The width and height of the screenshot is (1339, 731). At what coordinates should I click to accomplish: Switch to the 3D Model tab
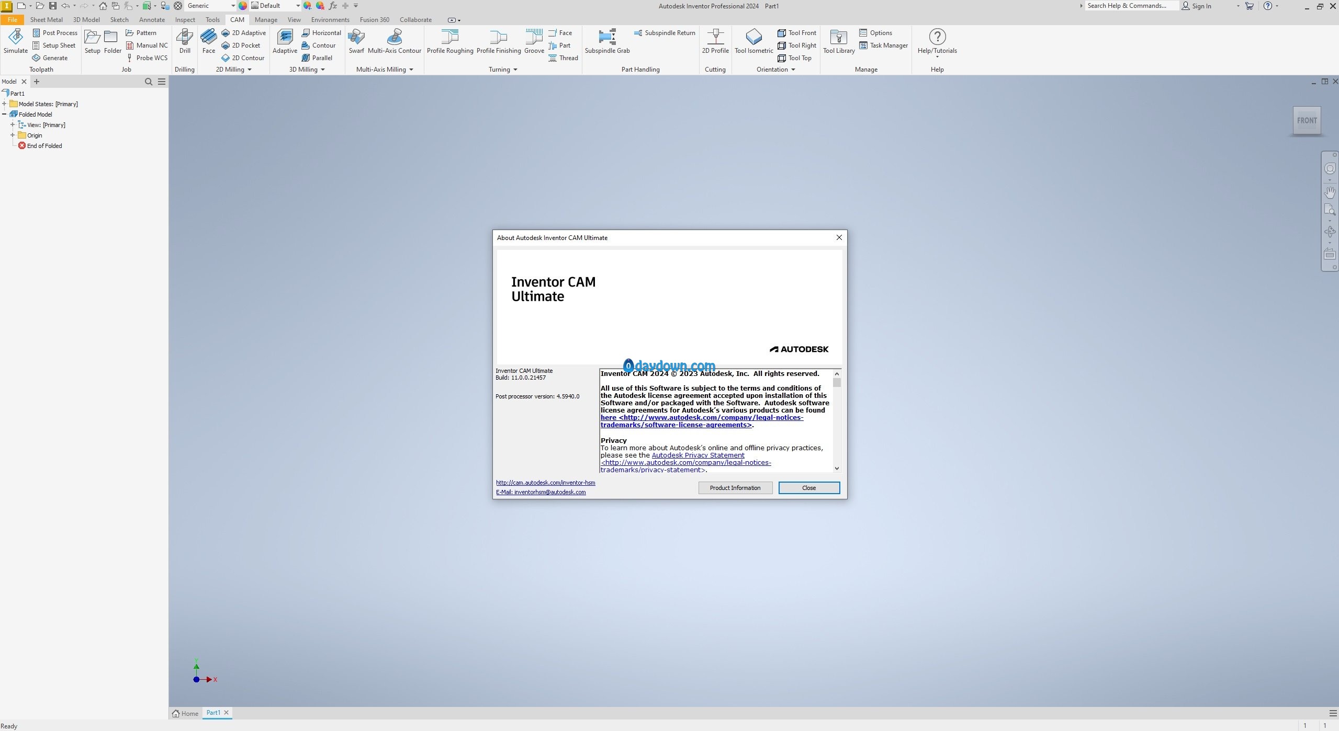coord(86,20)
